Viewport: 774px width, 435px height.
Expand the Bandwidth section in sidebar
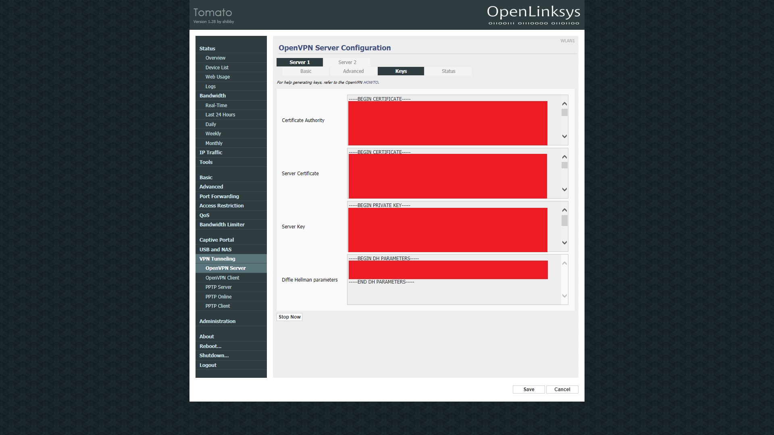tap(212, 96)
